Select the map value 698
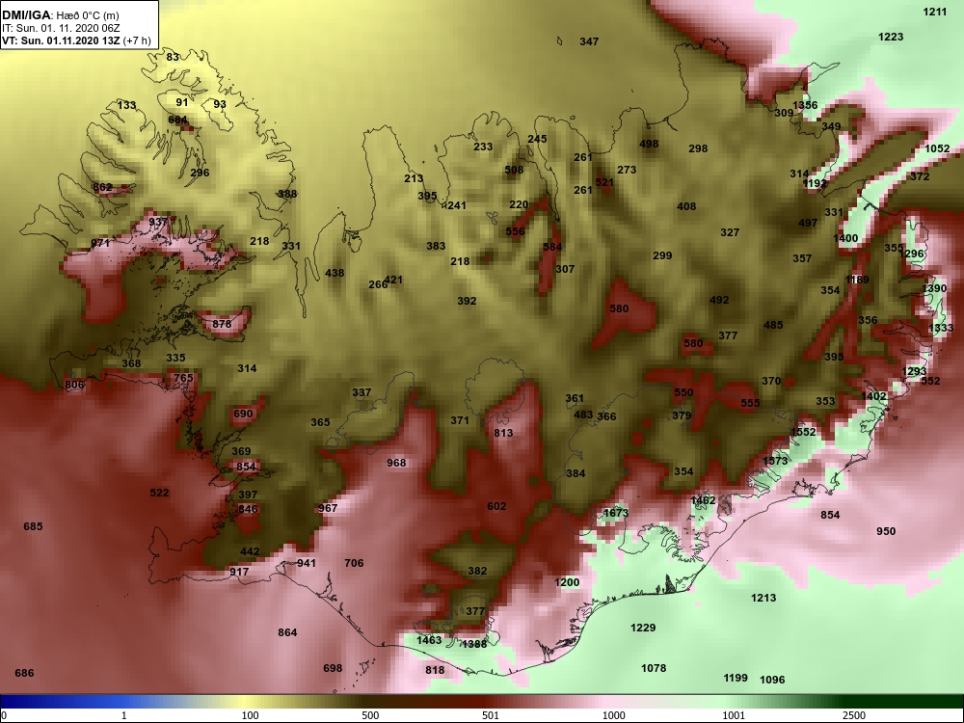 (333, 668)
